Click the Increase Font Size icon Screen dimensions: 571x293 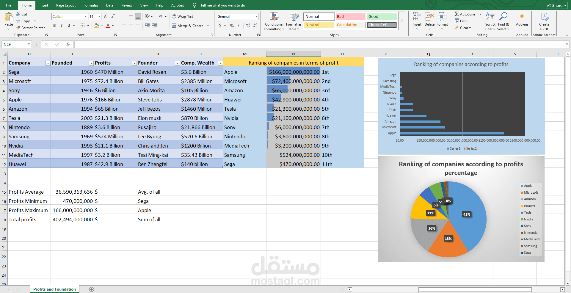(106, 17)
